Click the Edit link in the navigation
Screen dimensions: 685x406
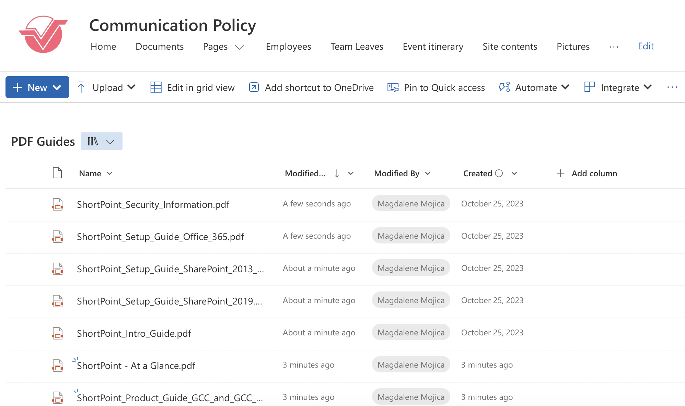[646, 46]
